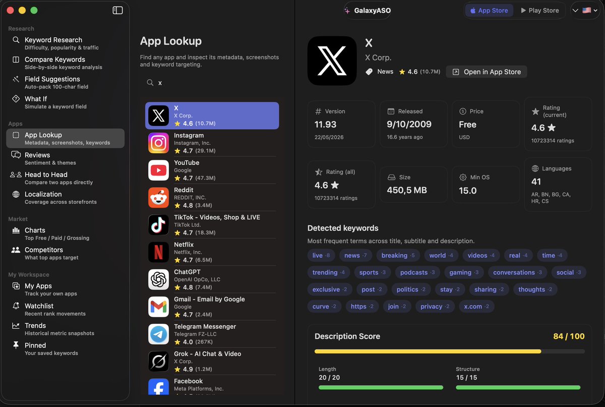605x407 pixels.
Task: Click the App Lookup sidebar icon
Action: [x=16, y=135]
